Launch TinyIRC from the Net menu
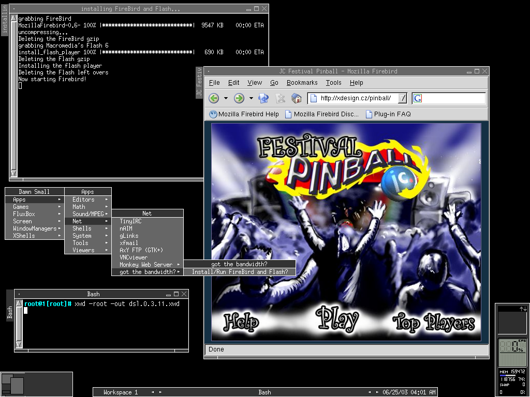Screen dimensions: 530x397 (x=148, y=221)
